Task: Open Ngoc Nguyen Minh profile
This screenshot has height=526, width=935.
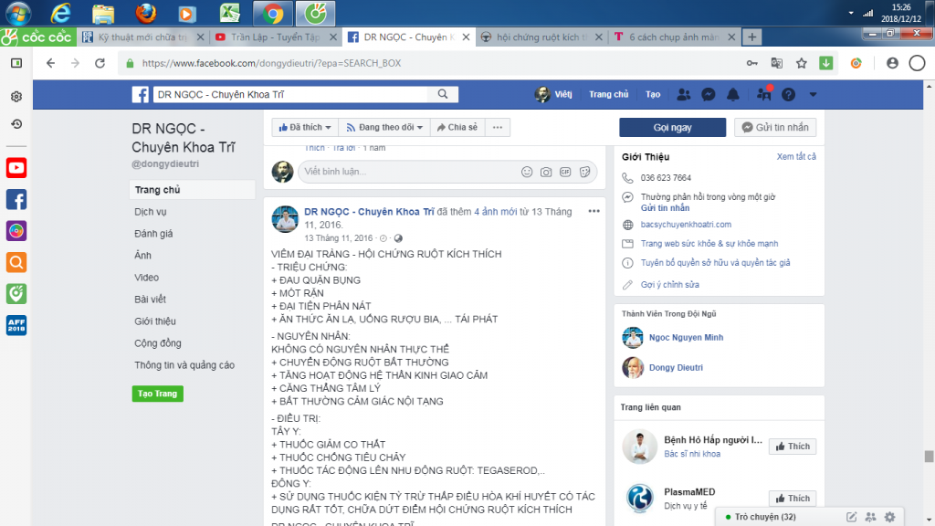Action: pos(686,337)
